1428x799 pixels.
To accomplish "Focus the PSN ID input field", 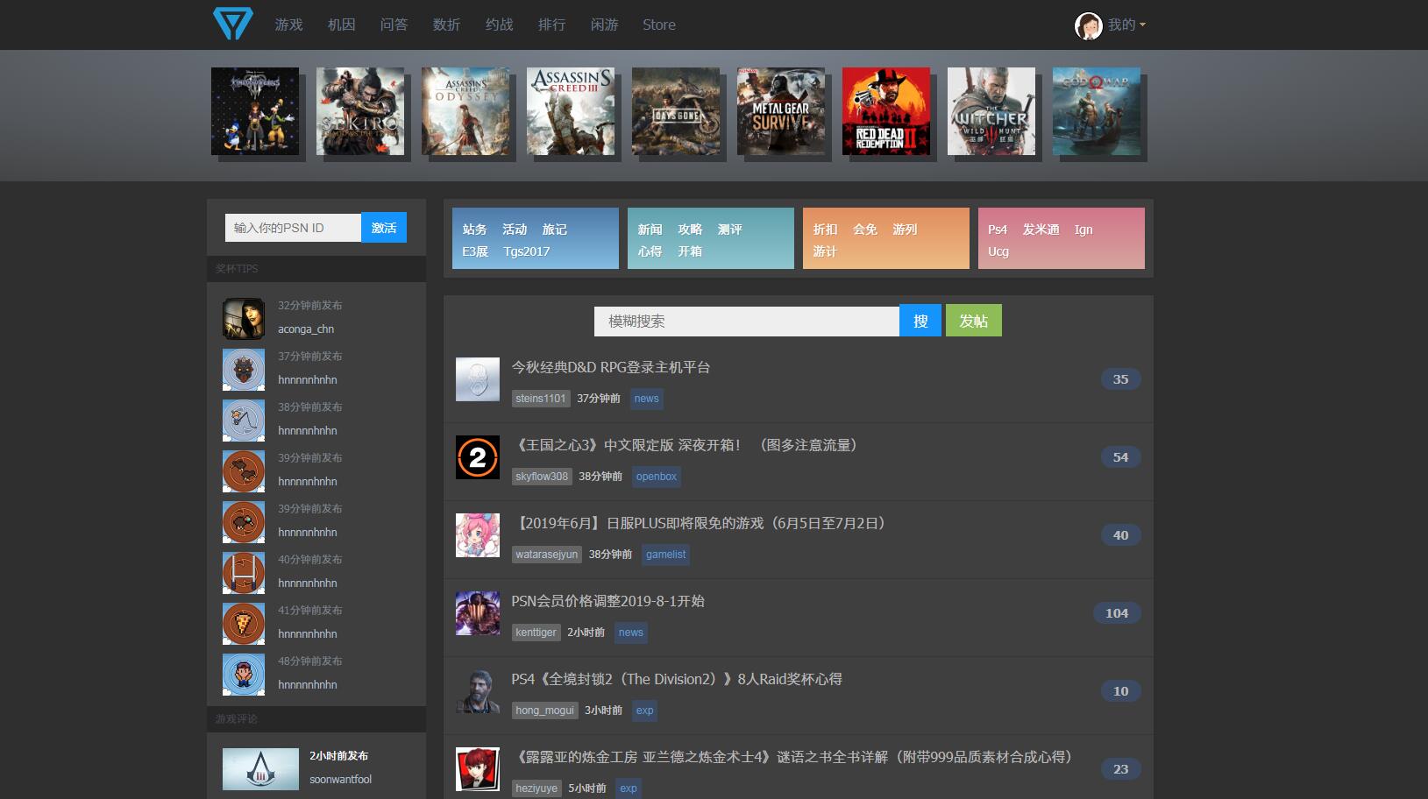I will pos(293,228).
